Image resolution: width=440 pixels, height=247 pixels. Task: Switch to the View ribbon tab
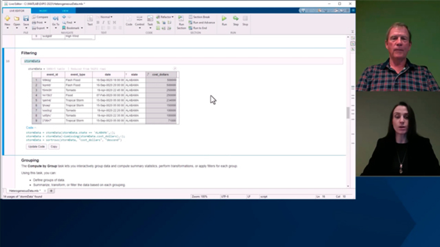65,11
